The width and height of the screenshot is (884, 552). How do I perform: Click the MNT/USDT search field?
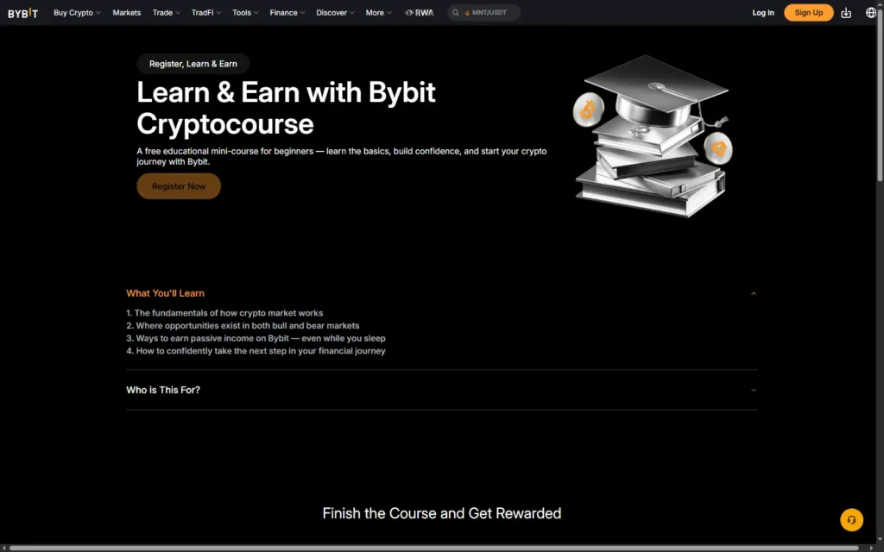(x=483, y=12)
